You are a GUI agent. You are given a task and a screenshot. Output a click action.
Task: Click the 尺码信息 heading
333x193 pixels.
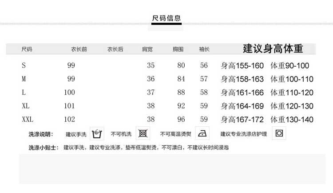pyautogui.click(x=166, y=18)
